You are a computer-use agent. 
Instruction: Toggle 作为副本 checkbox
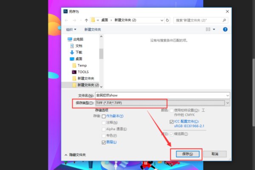[104, 116]
